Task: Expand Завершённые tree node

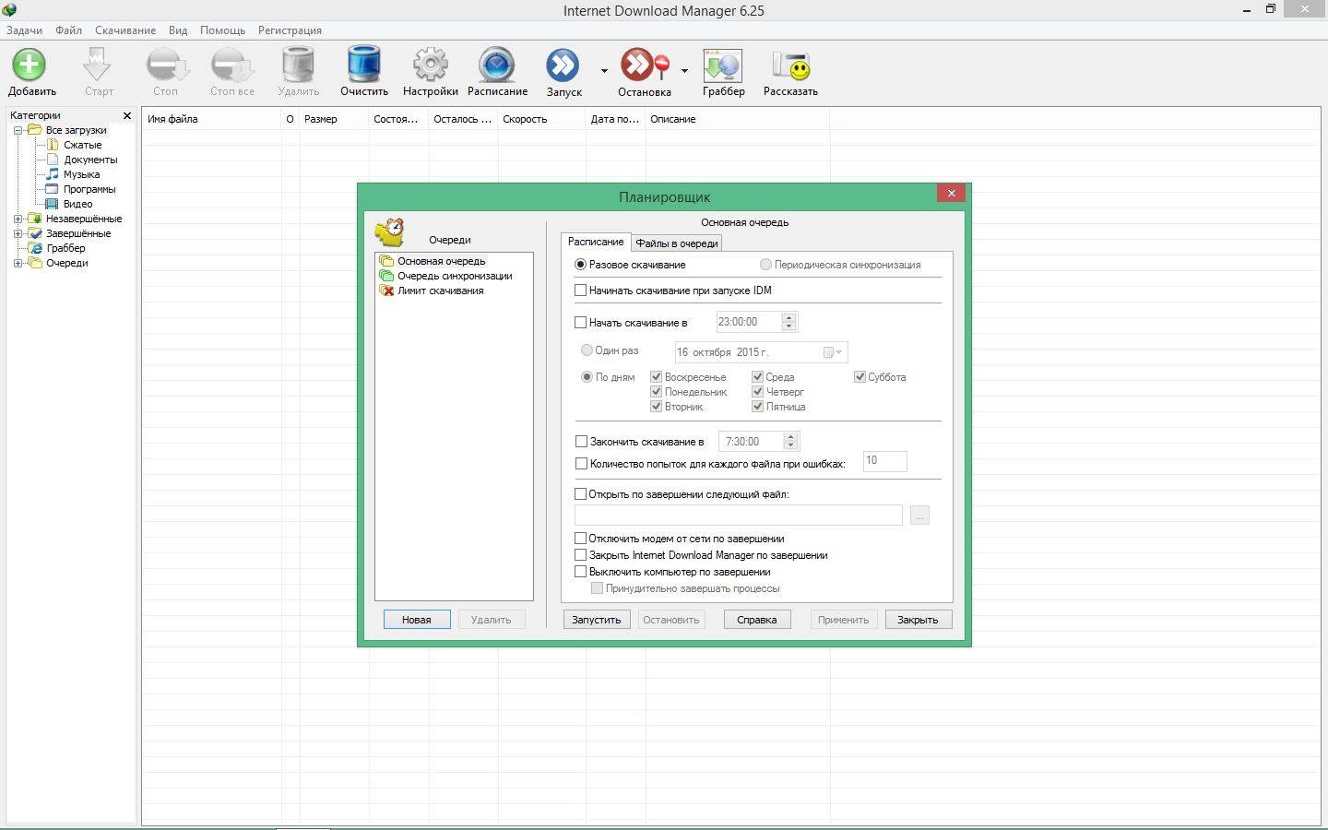Action: point(18,233)
